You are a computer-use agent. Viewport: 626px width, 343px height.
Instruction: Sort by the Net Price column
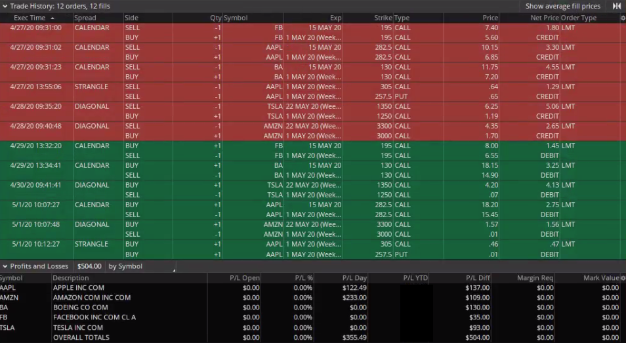click(x=544, y=18)
